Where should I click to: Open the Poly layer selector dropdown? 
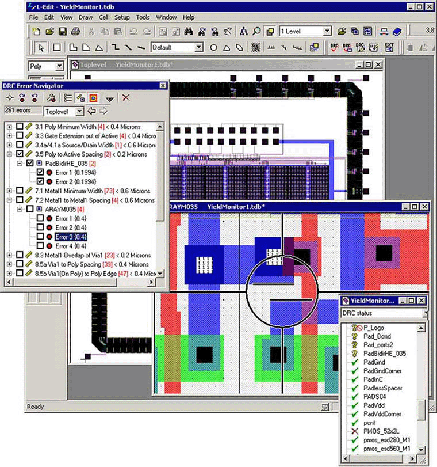pos(59,66)
